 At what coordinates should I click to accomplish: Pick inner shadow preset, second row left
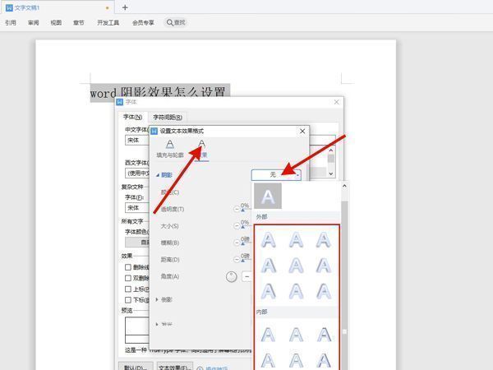click(x=268, y=360)
